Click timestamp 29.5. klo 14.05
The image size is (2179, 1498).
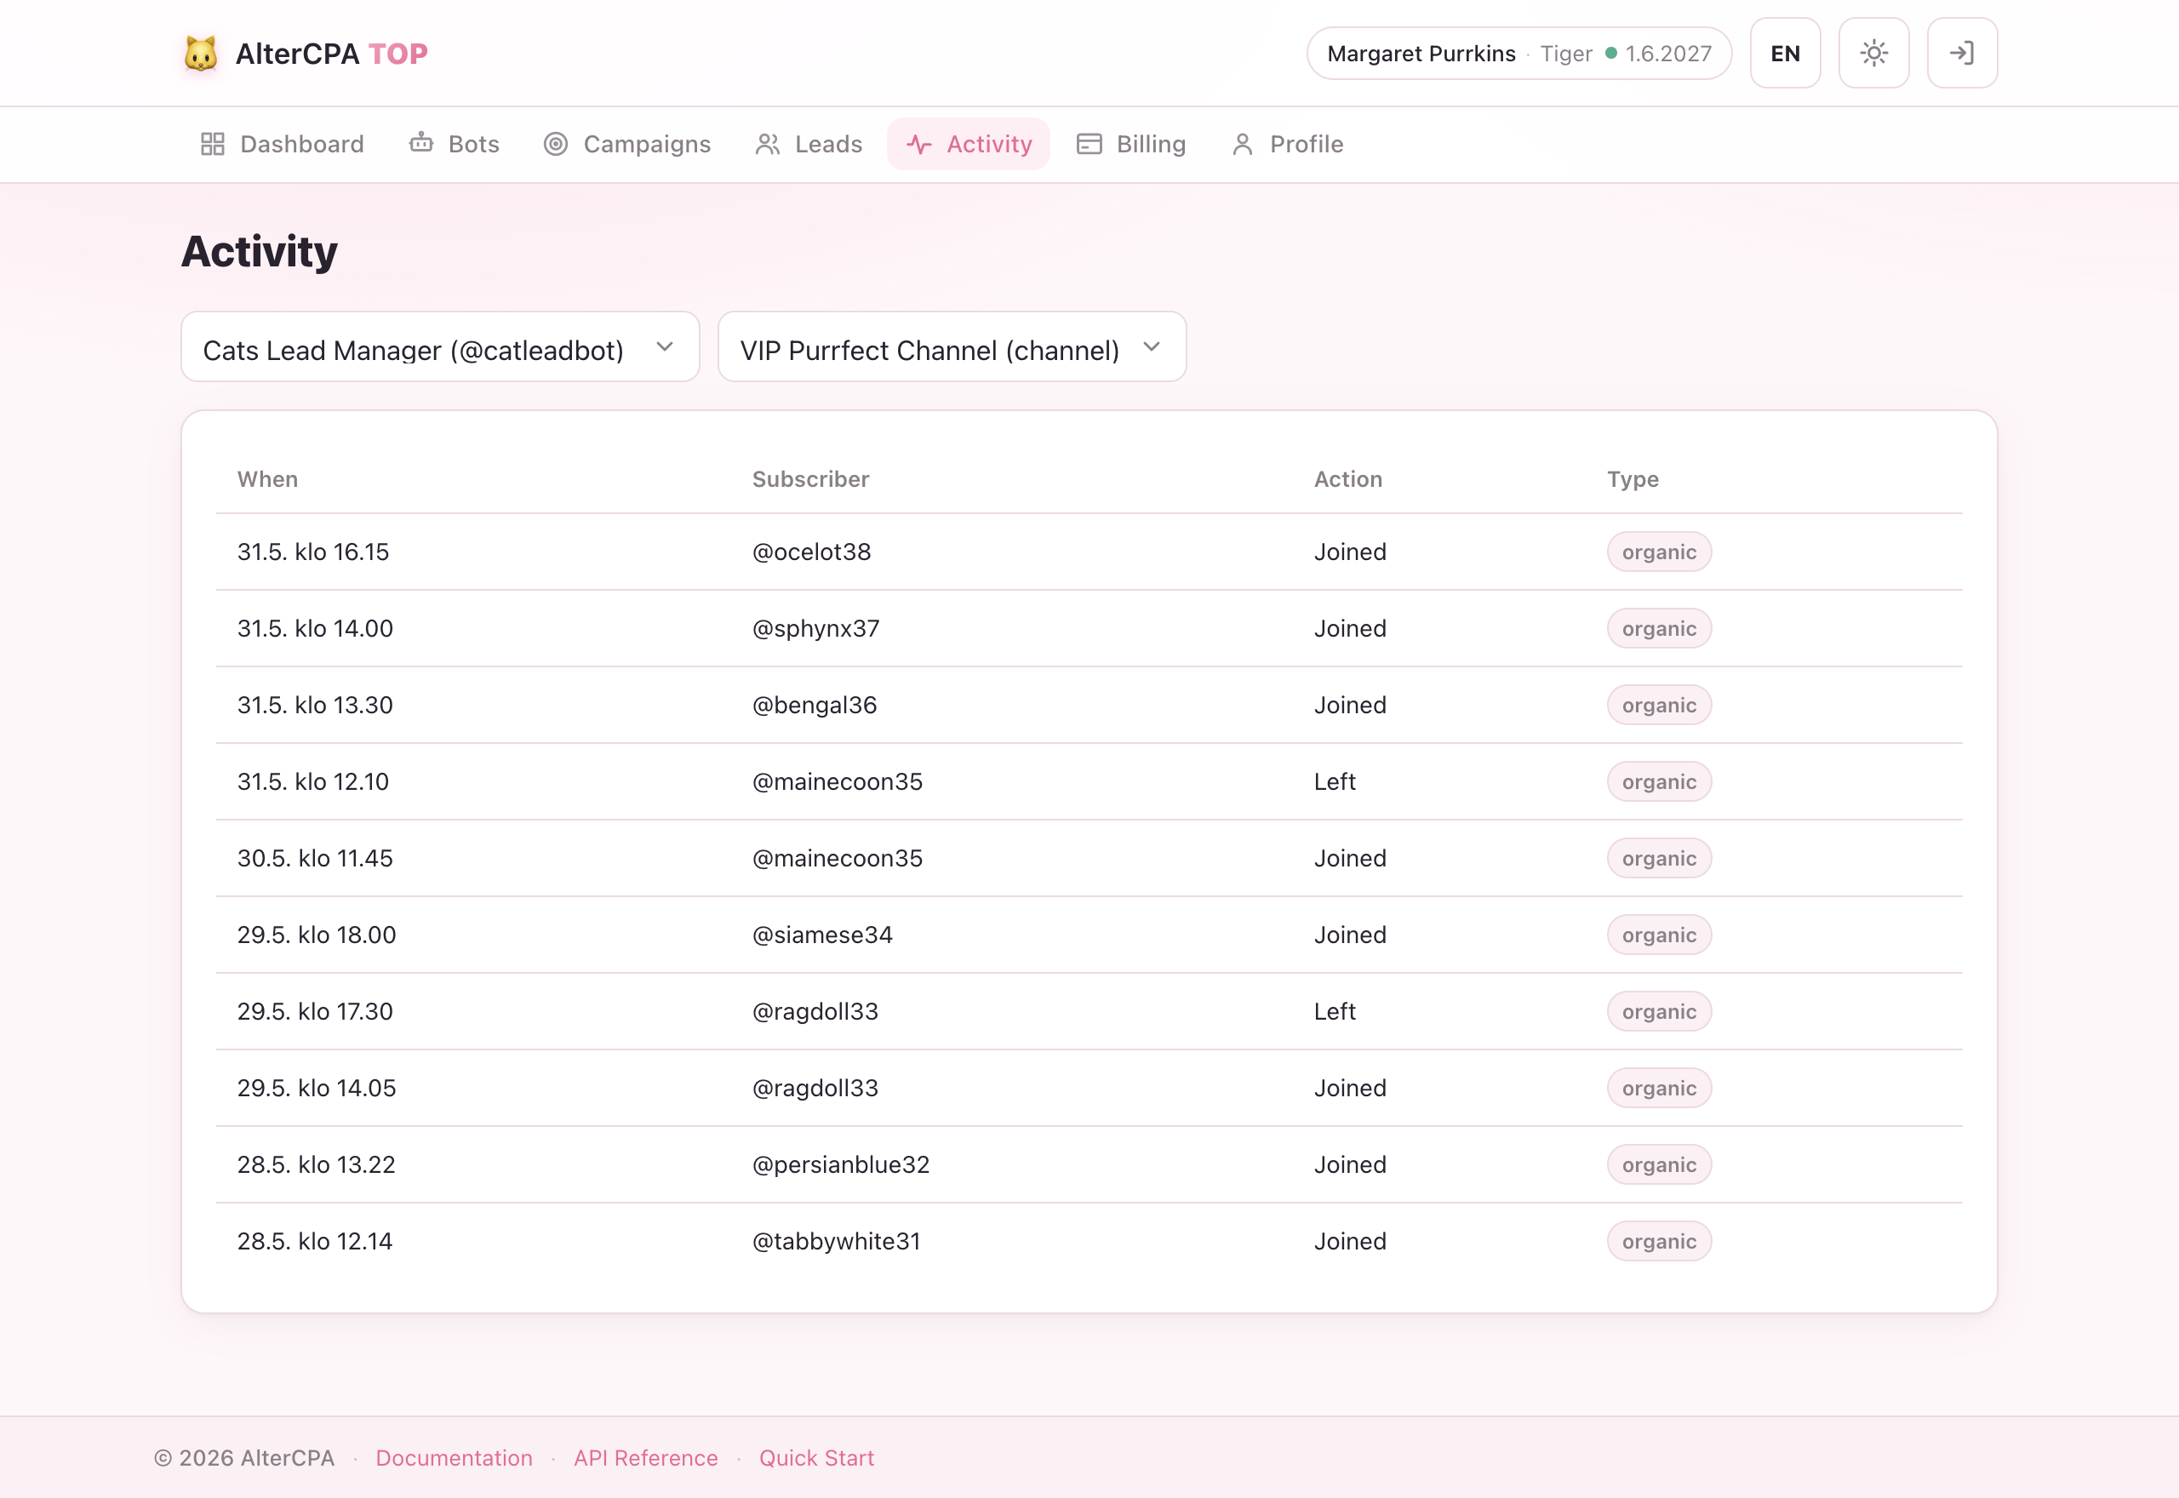tap(317, 1088)
